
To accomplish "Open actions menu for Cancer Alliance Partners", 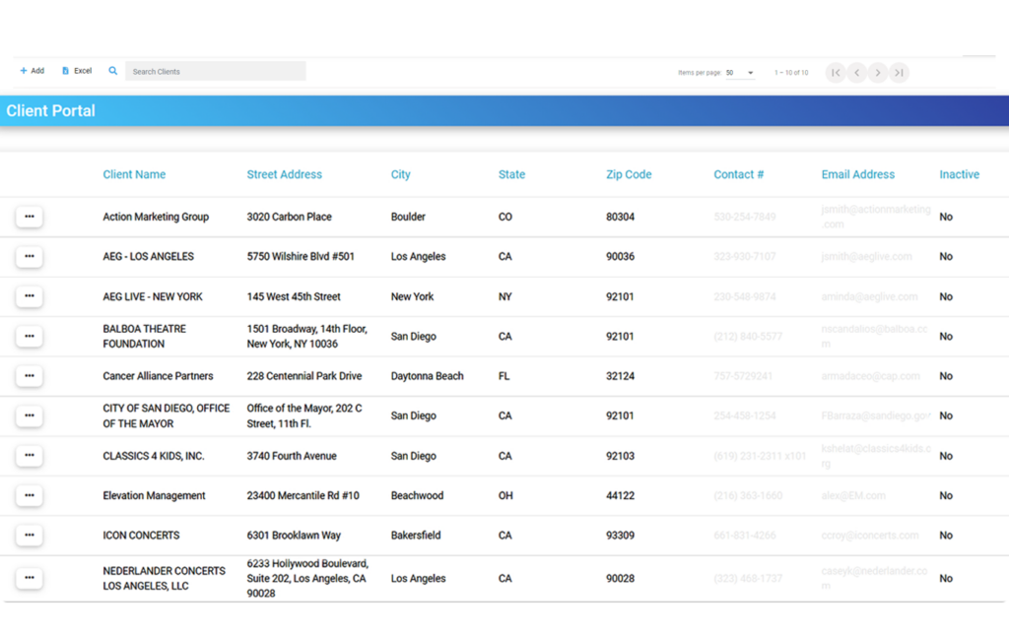I will 29,376.
